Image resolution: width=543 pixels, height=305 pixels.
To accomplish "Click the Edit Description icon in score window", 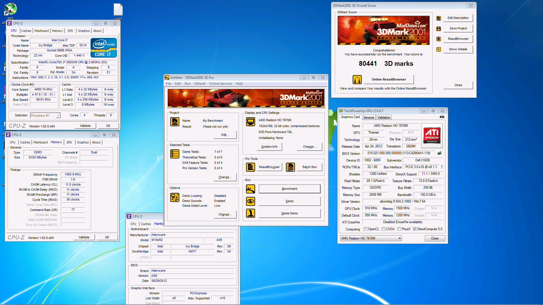I will click(x=439, y=18).
